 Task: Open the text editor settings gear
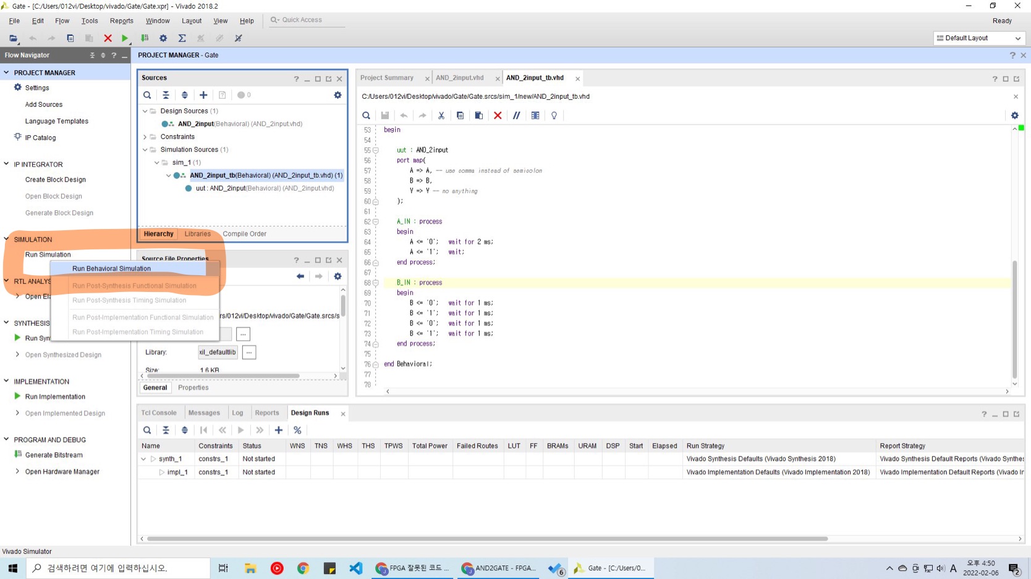(1014, 115)
